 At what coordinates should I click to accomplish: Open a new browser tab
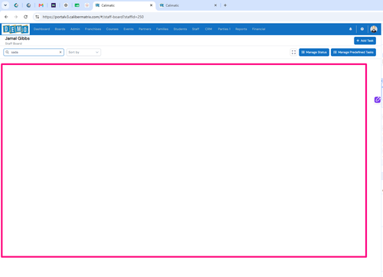click(x=225, y=5)
